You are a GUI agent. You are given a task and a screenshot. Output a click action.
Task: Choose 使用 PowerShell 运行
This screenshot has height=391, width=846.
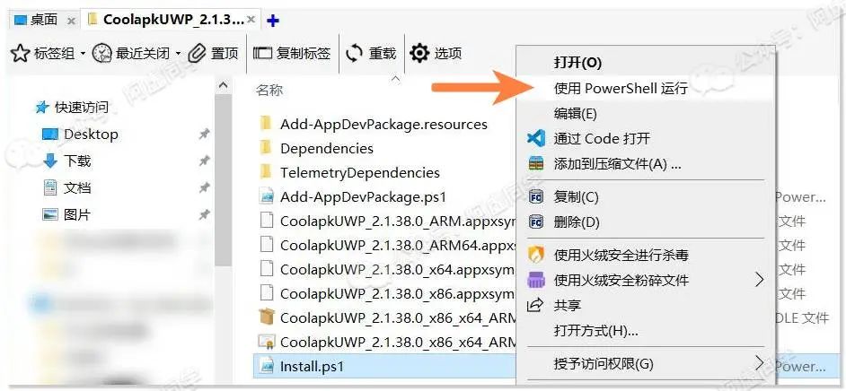pos(621,88)
